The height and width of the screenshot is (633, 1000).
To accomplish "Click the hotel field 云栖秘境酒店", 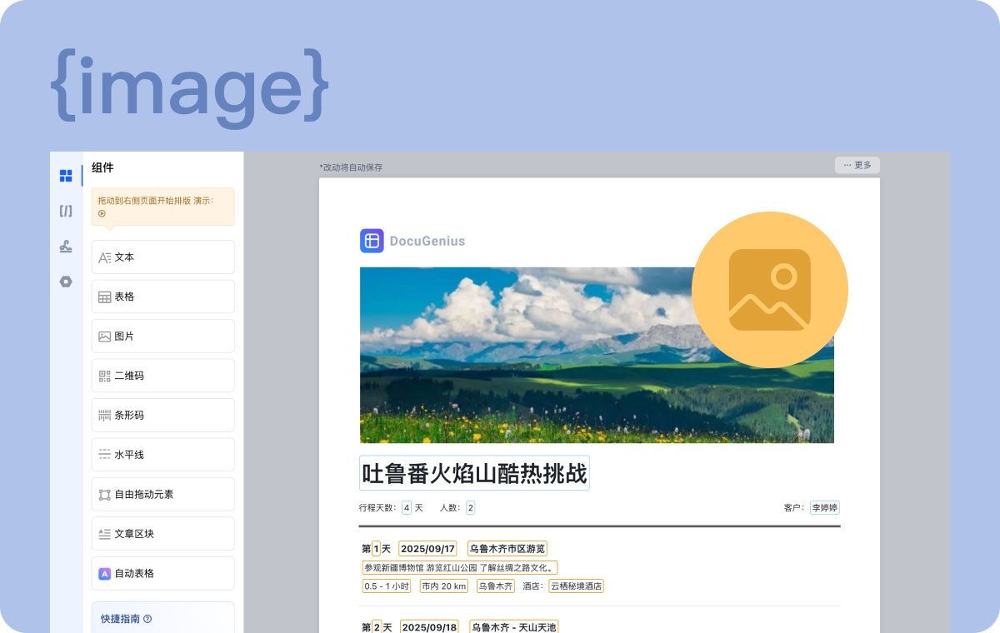I will tap(576, 586).
